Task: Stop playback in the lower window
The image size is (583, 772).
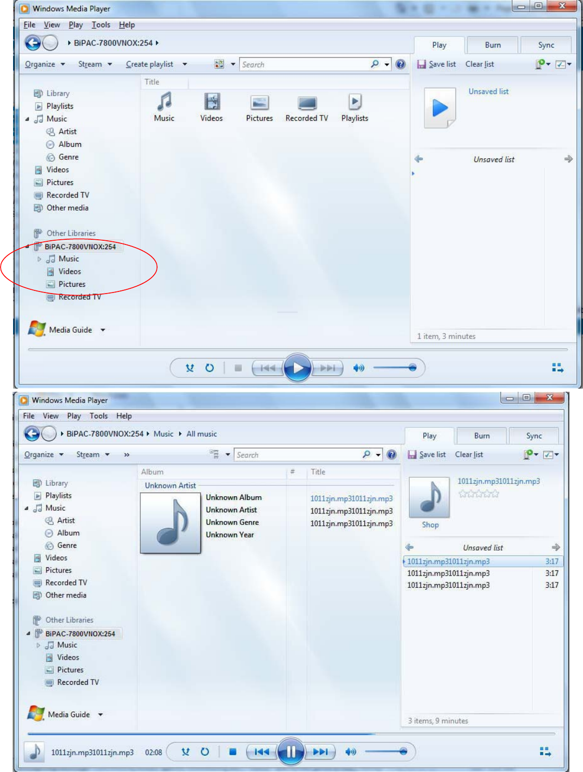Action: [233, 752]
